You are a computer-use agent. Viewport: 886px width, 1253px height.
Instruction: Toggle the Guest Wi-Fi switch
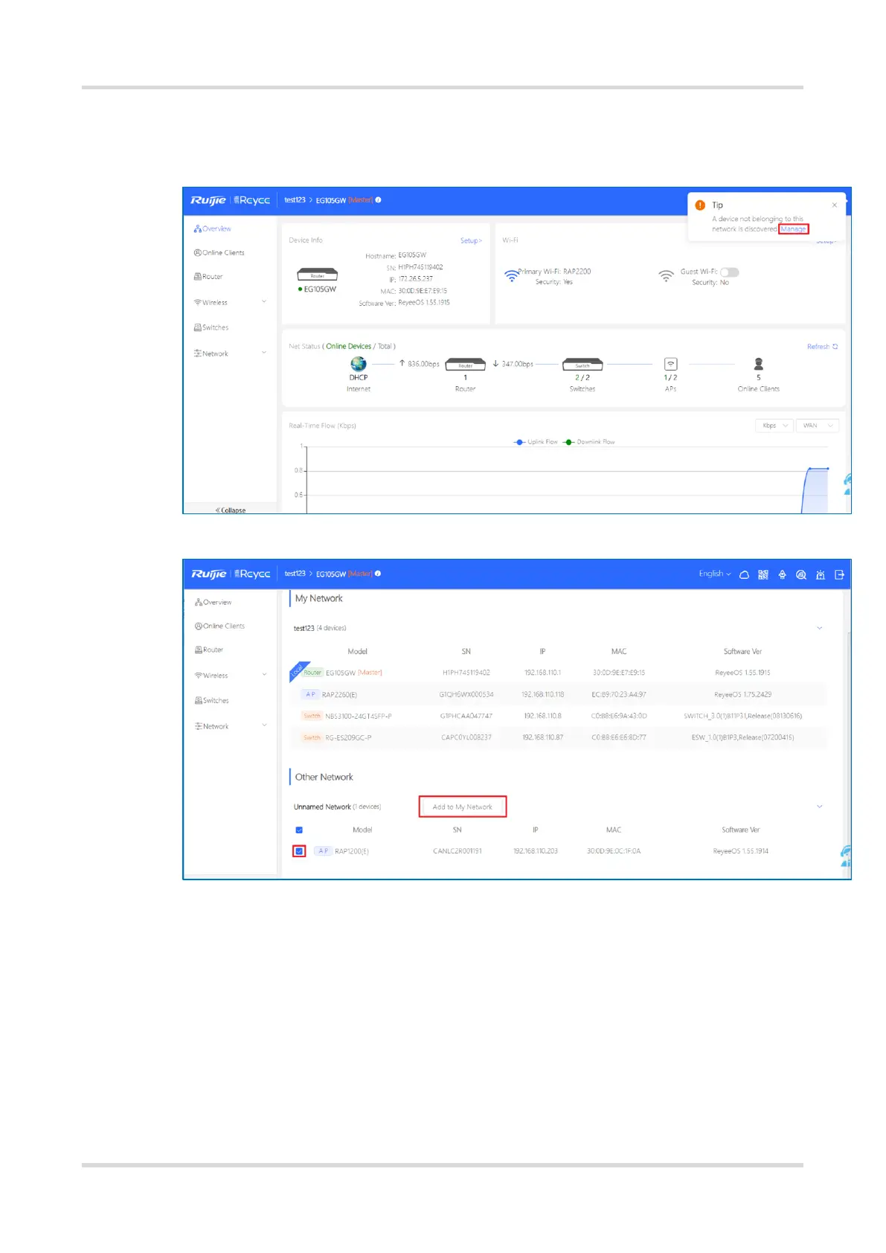(x=730, y=272)
